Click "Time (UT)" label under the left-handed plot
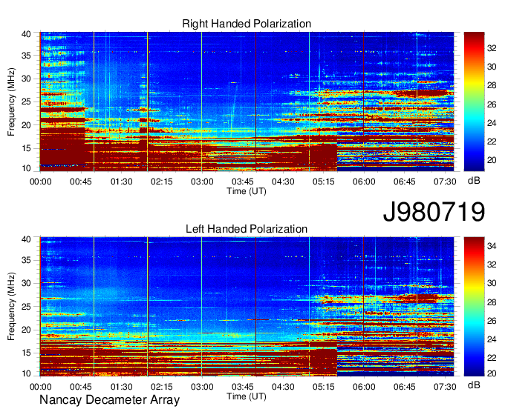Screen dimensions: 505x409 pos(247,396)
